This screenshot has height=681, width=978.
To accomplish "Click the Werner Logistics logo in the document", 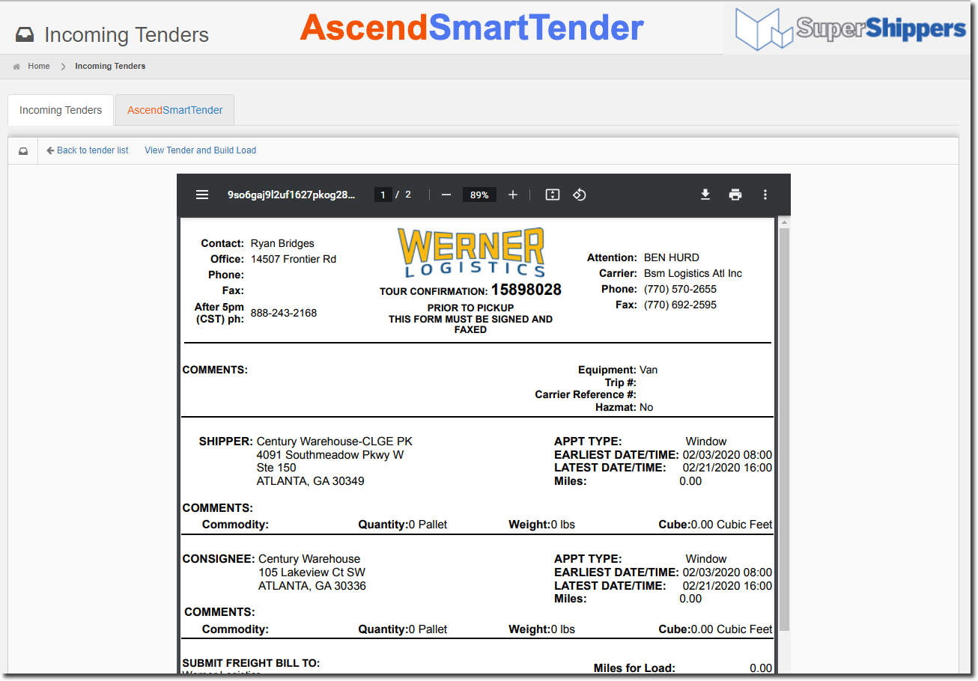I will tap(472, 252).
